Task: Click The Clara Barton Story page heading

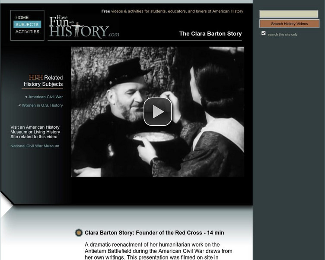Action: point(210,34)
